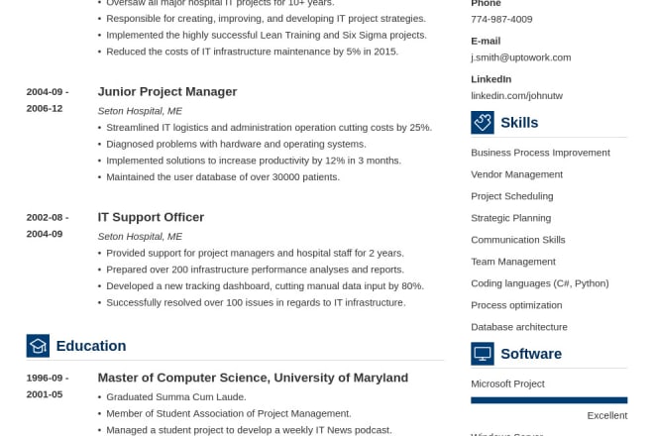
Task: Click the Education section heading text
Action: click(91, 346)
